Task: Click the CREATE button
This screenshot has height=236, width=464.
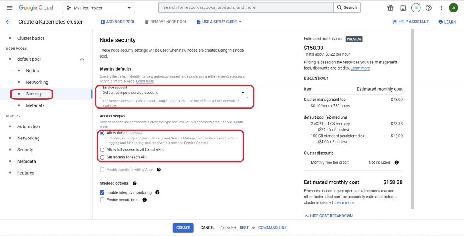Action: tap(183, 228)
